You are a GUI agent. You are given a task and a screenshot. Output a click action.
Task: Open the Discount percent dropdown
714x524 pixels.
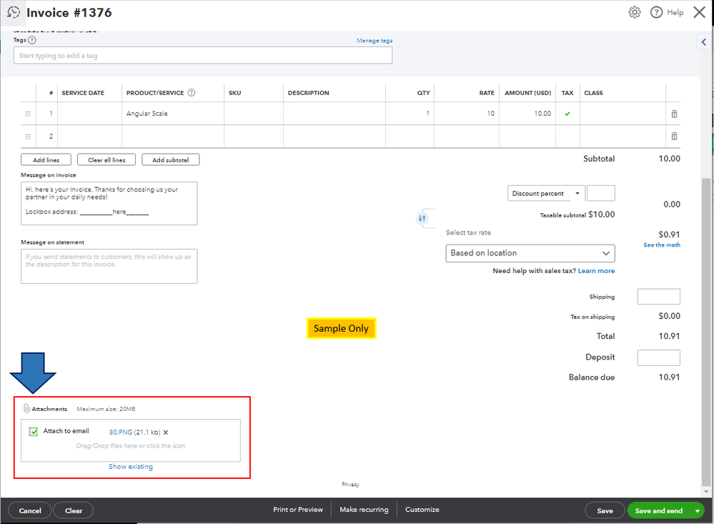546,193
